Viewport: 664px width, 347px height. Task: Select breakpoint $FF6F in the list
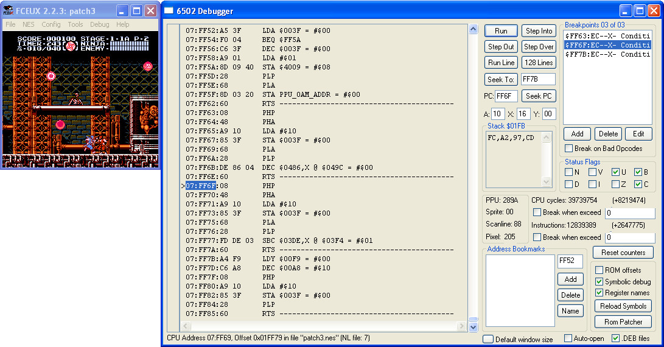pos(607,45)
